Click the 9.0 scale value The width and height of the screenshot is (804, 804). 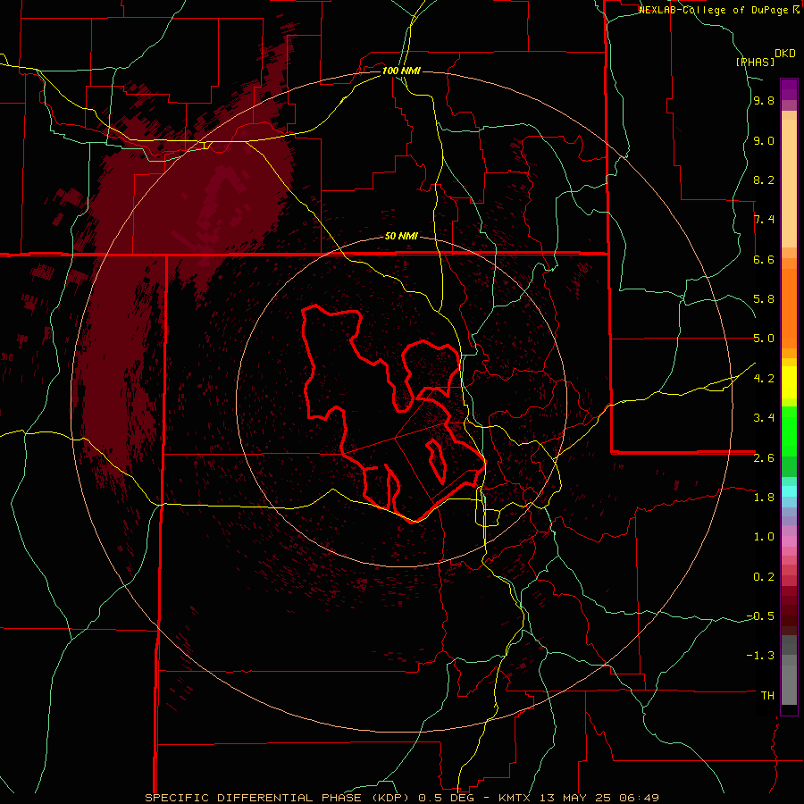point(764,140)
